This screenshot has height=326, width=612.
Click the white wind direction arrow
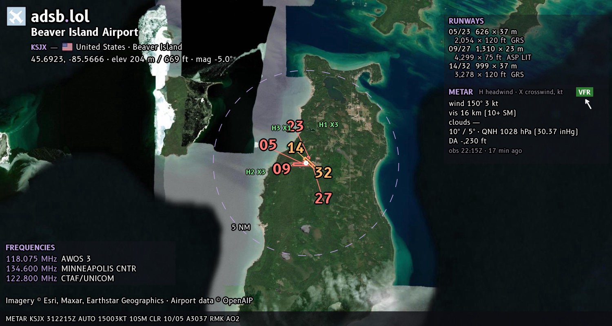588,104
